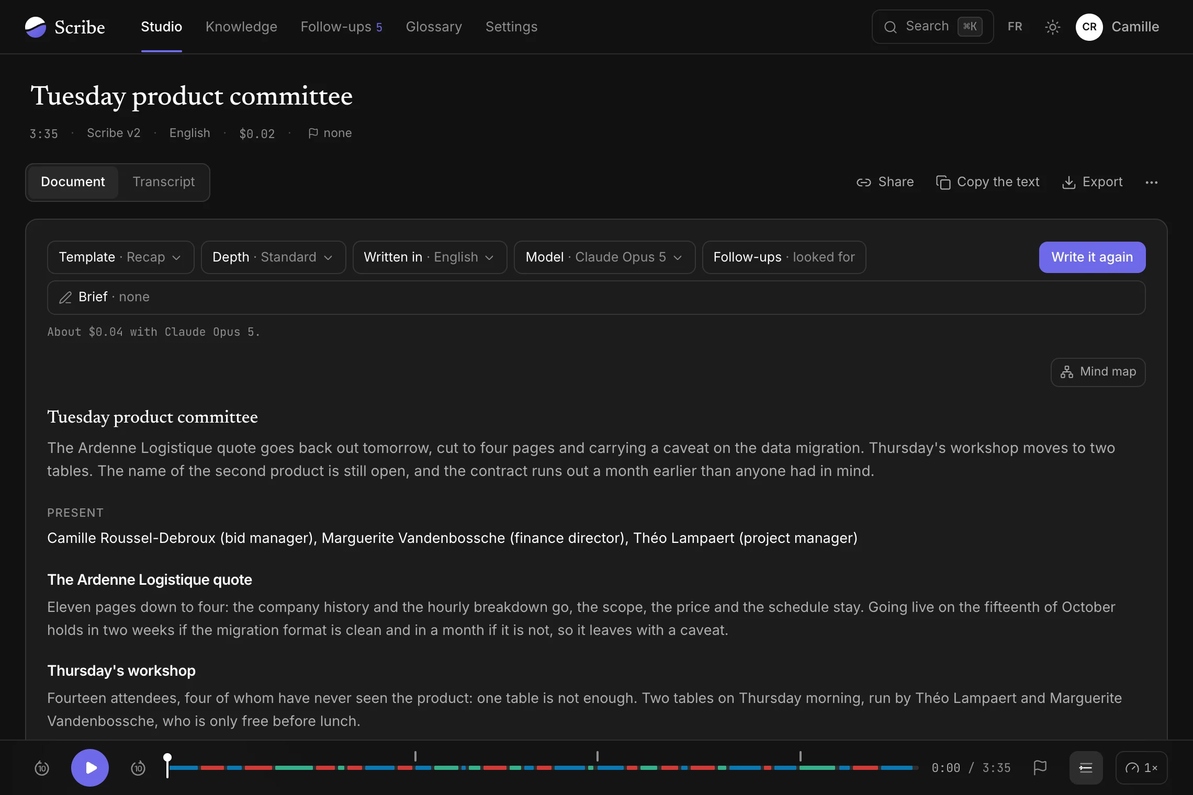Open the Written in English dropdown
The image size is (1193, 795).
click(x=430, y=257)
